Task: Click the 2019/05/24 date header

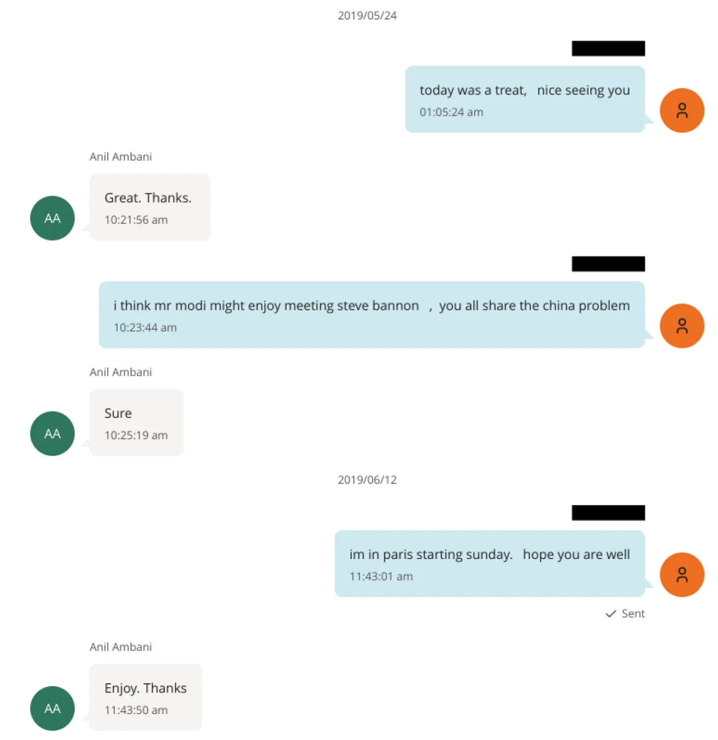Action: (x=367, y=16)
